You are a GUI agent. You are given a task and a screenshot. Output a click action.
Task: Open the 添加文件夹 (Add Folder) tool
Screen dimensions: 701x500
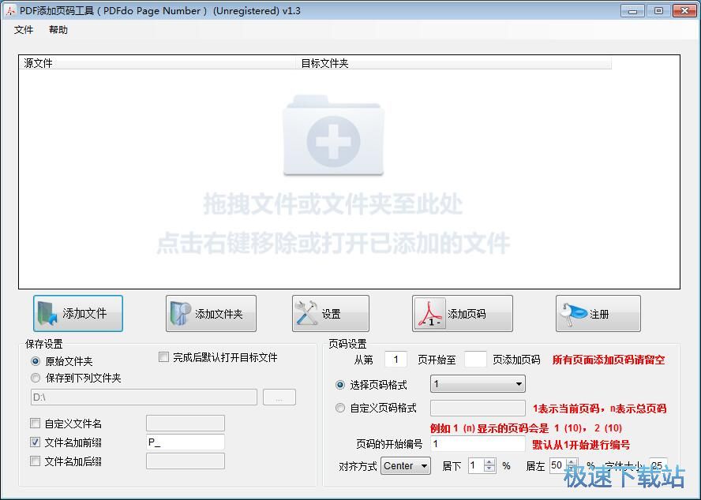211,313
